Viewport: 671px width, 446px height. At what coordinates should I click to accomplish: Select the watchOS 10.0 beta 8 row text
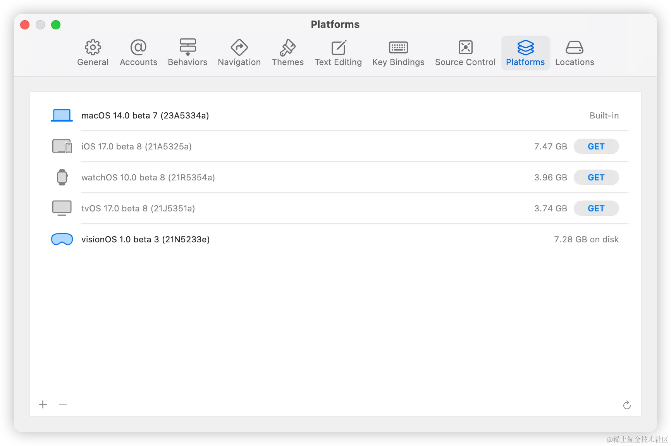148,178
